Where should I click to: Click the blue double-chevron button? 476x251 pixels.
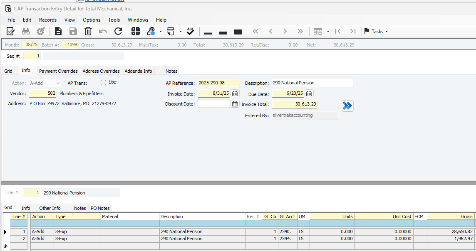click(x=347, y=106)
